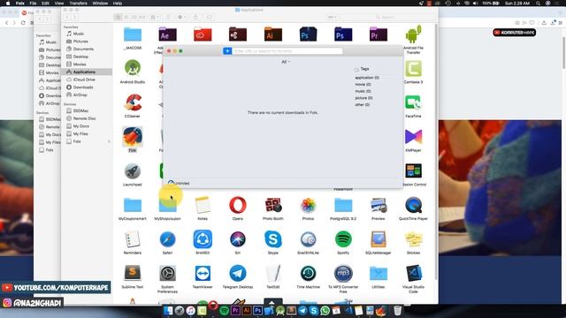Select the Opera app icon
This screenshot has width=566, height=318.
238,205
